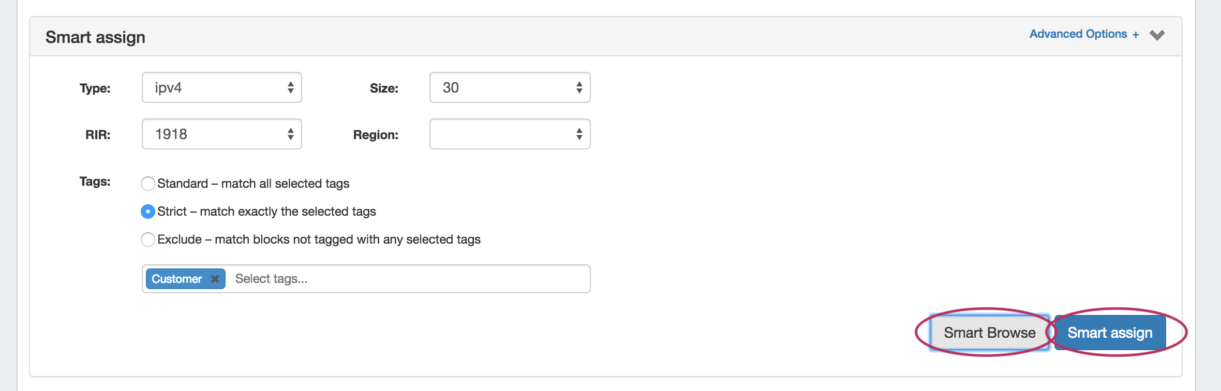Viewport: 1221px width, 391px height.
Task: Click the RIR select arrows icon
Action: [290, 134]
